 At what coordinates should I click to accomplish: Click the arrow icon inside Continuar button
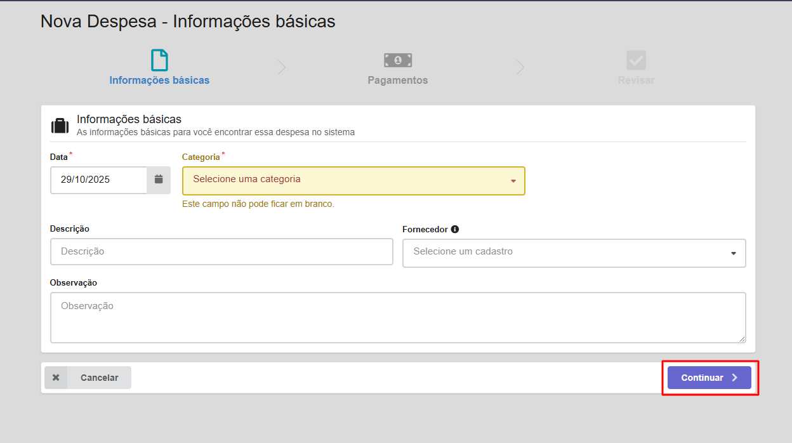(x=735, y=378)
